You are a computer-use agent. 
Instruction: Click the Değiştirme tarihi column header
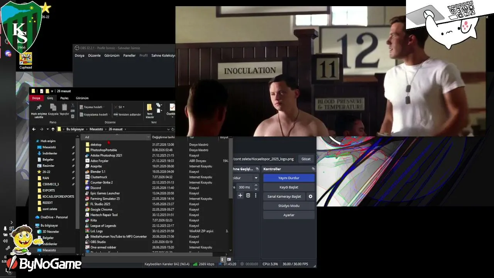click(163, 137)
